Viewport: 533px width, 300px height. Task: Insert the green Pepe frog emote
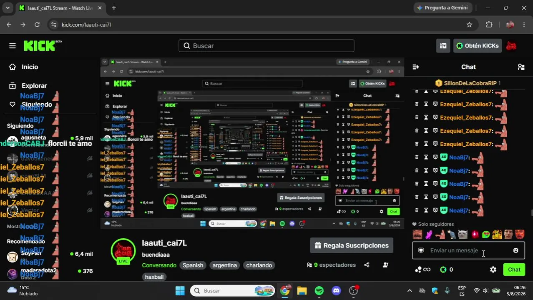click(485, 235)
